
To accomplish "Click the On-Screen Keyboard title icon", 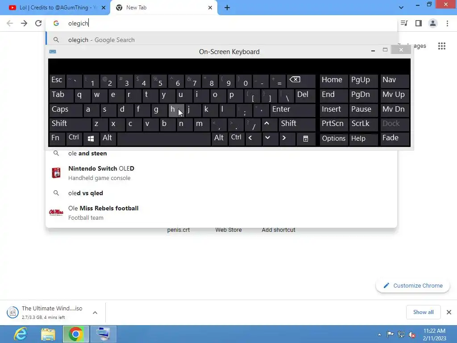I will [x=53, y=52].
